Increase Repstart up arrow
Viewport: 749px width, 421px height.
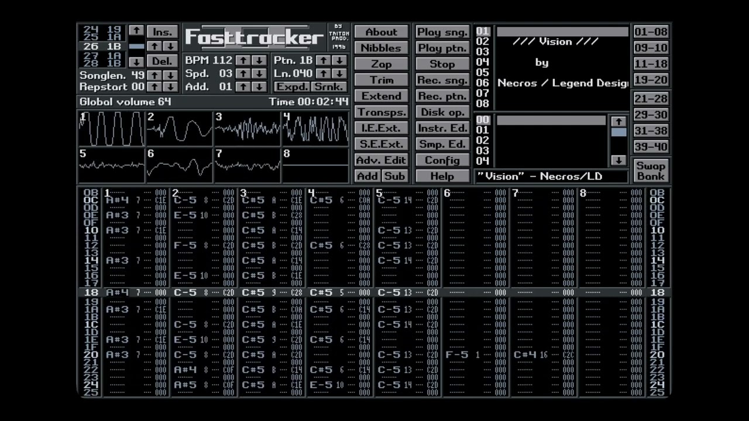154,87
